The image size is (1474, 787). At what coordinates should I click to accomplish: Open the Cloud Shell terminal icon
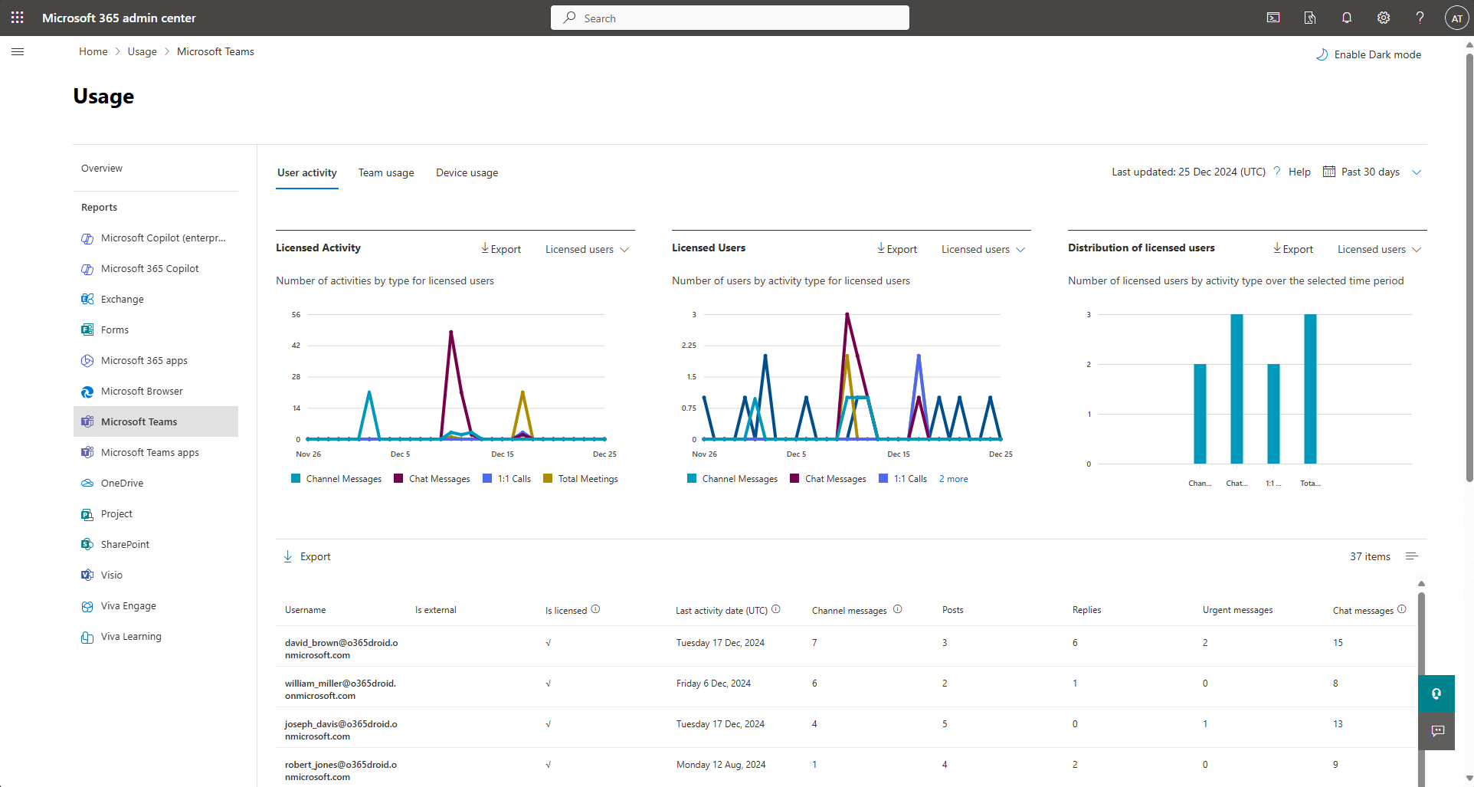coord(1273,18)
